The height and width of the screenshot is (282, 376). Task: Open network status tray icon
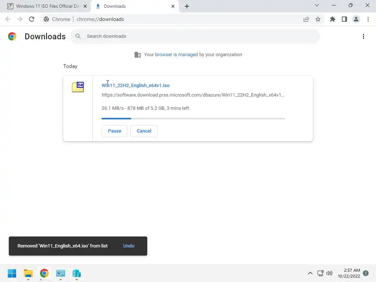click(320, 273)
